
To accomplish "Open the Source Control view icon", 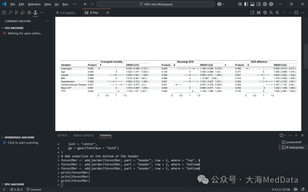I will coord(17,13).
